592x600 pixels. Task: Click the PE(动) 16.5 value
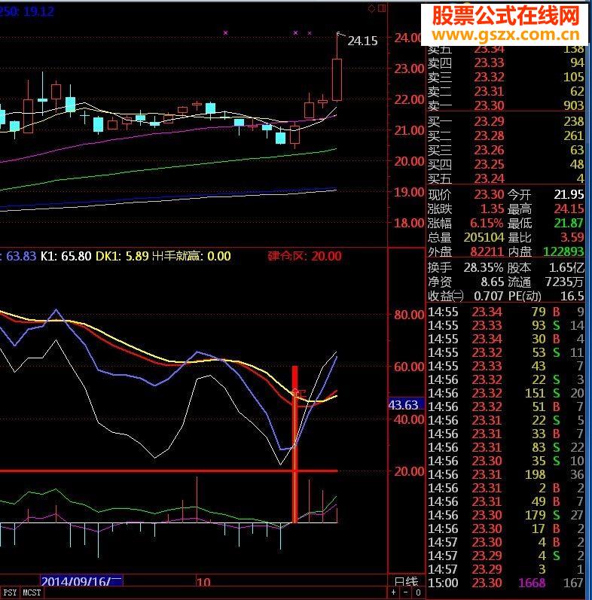(572, 296)
